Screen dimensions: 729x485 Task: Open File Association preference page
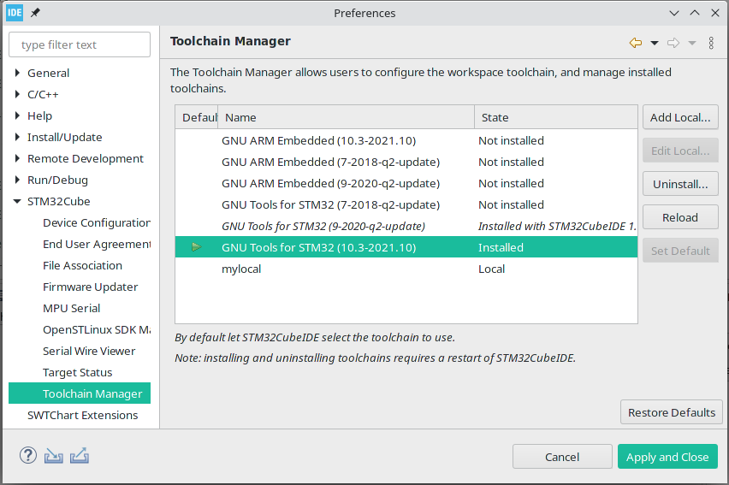[82, 265]
